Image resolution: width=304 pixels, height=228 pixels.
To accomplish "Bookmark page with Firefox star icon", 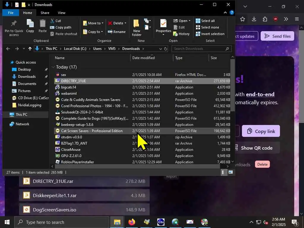I will coord(242,19).
